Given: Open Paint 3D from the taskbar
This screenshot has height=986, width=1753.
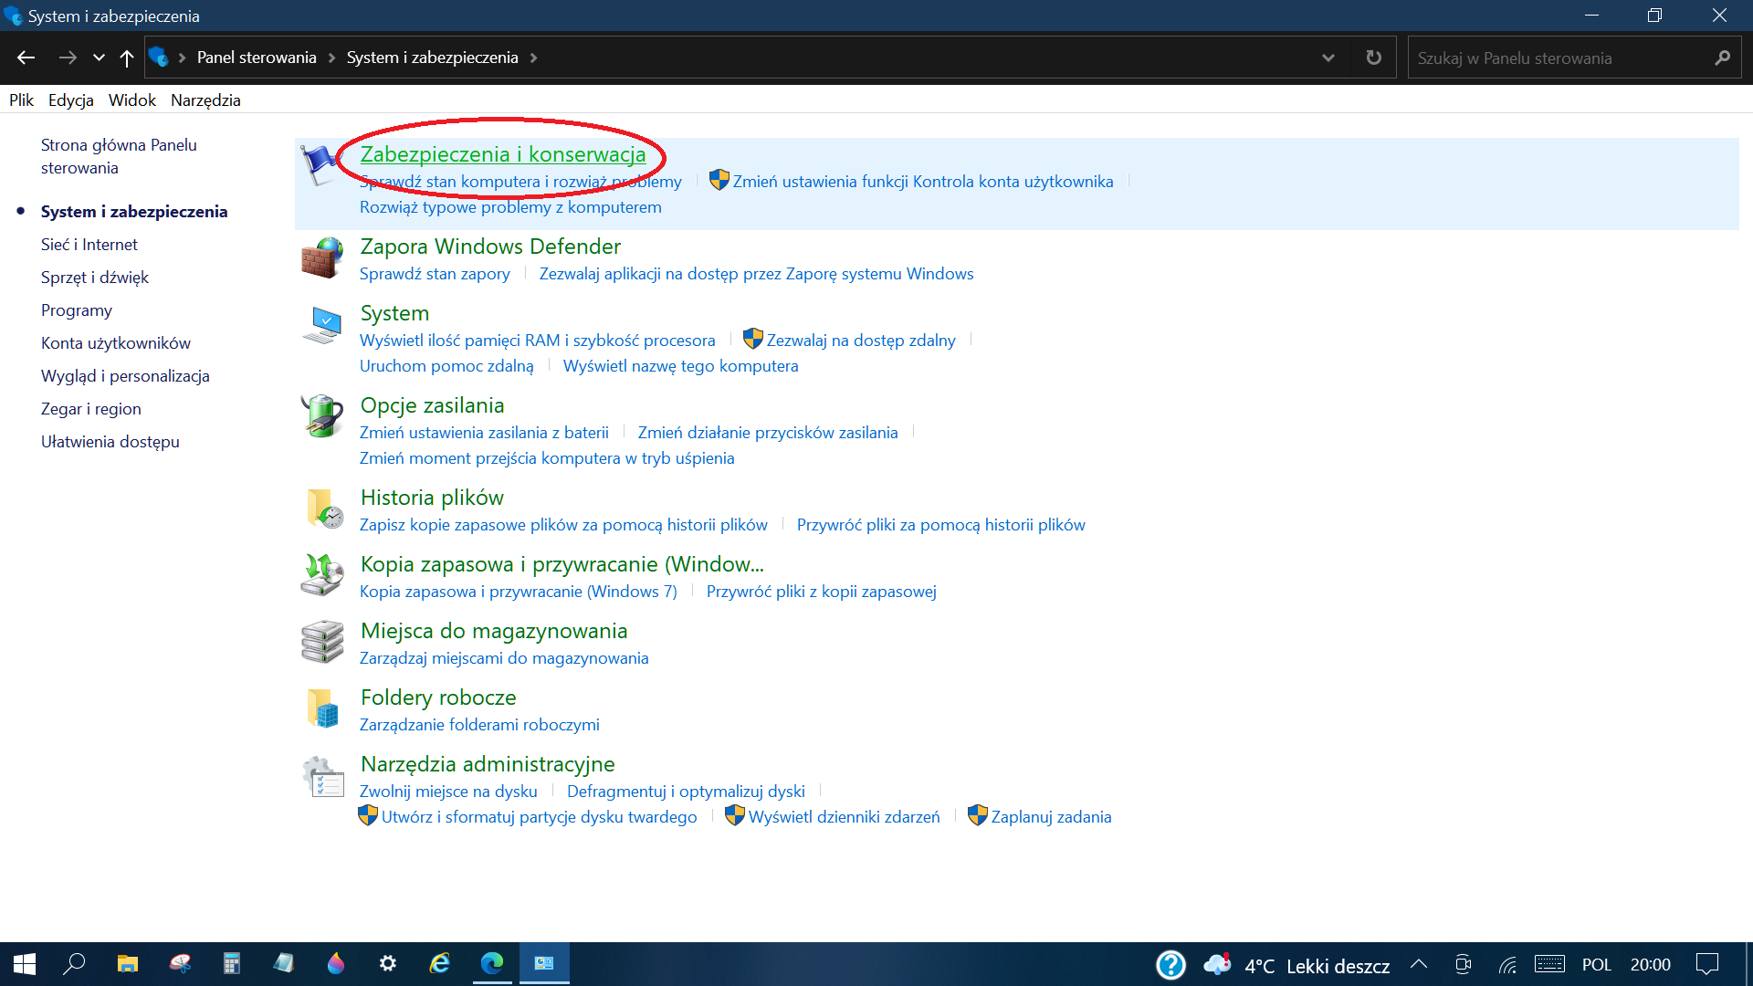Looking at the screenshot, I should [x=336, y=963].
